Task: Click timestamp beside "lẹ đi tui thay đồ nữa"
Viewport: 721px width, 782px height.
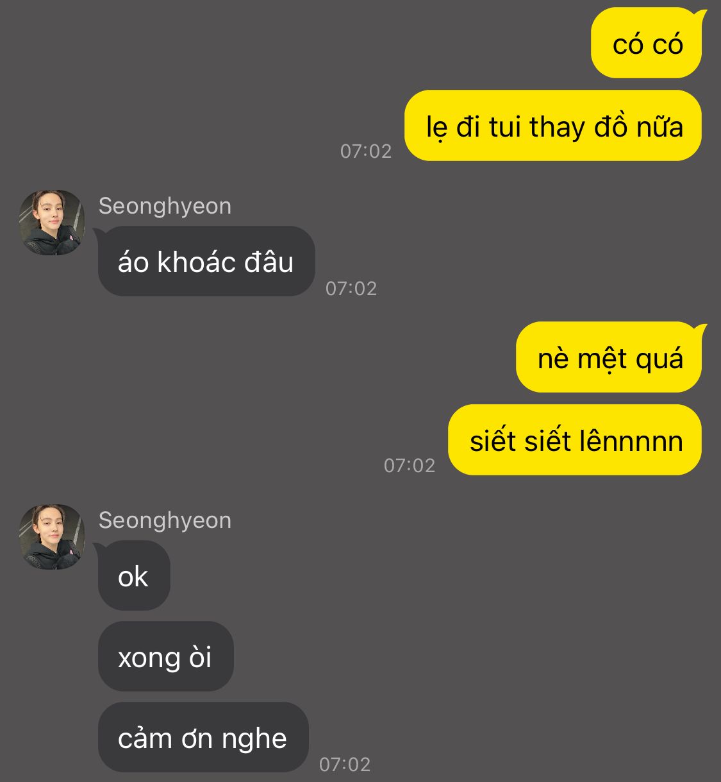Action: [x=365, y=151]
